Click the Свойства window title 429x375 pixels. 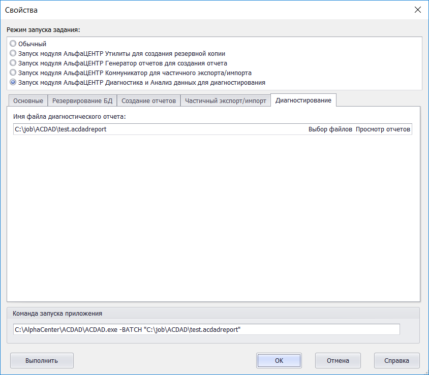tap(21, 10)
